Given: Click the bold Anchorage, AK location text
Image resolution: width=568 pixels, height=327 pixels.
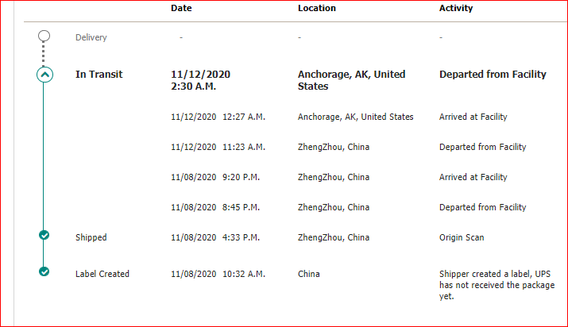Looking at the screenshot, I should coord(351,80).
